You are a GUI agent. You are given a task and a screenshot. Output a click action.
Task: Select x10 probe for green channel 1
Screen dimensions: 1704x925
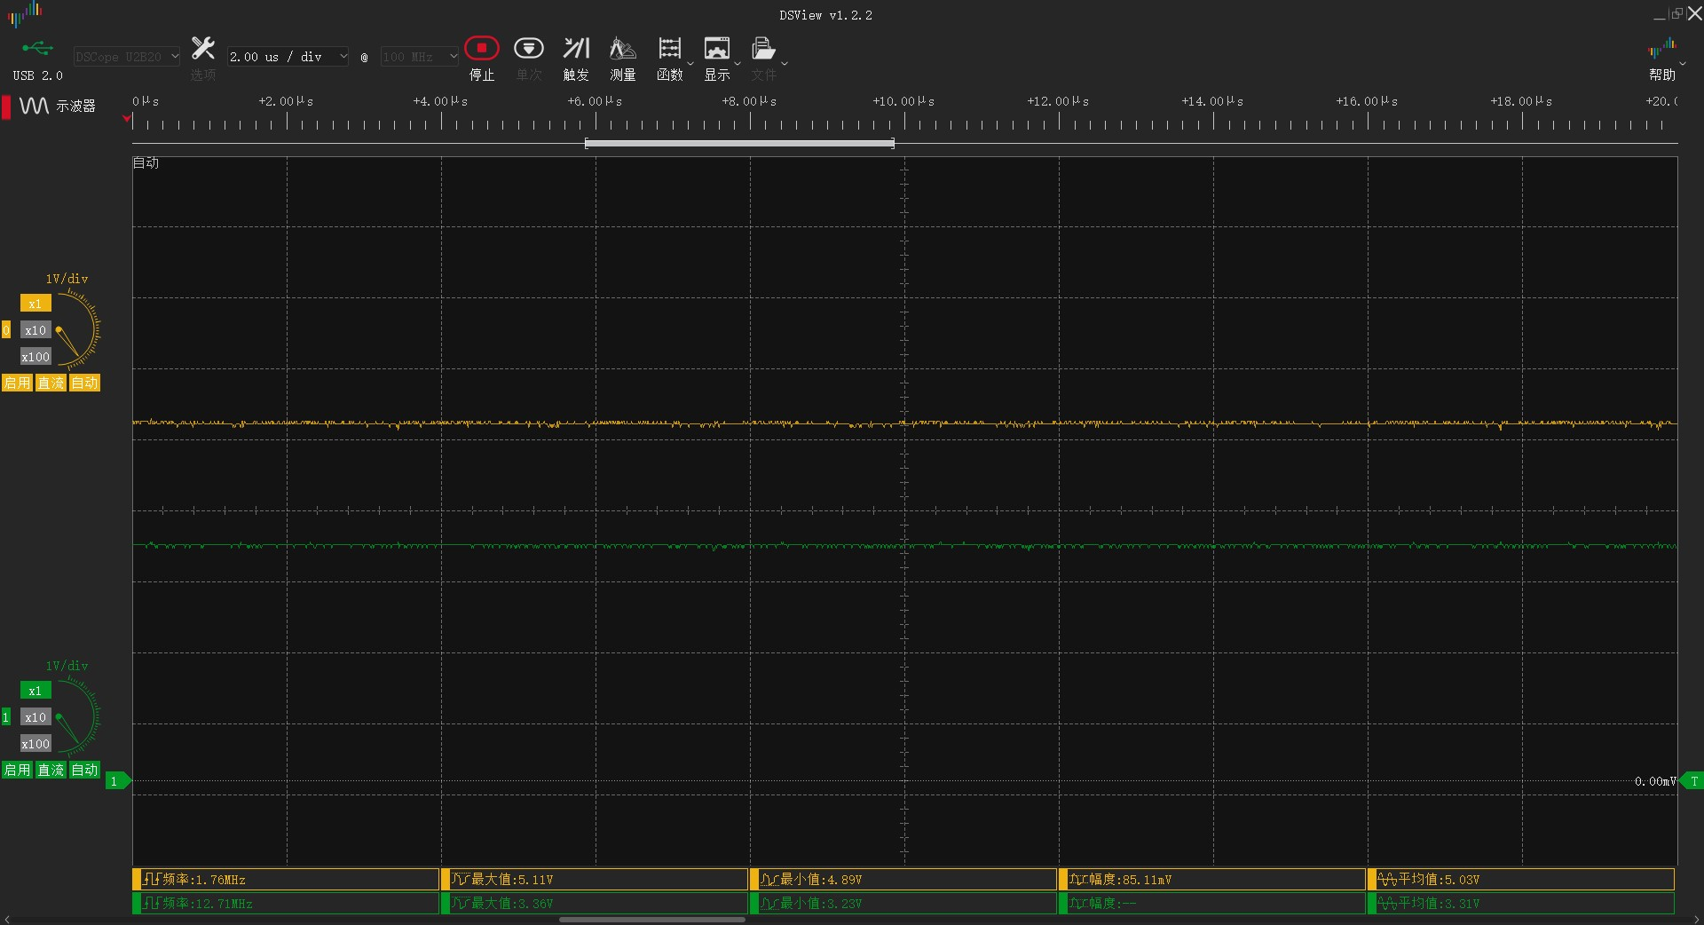pyautogui.click(x=35, y=717)
